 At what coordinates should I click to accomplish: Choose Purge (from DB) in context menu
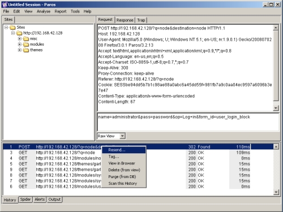tap(124, 177)
